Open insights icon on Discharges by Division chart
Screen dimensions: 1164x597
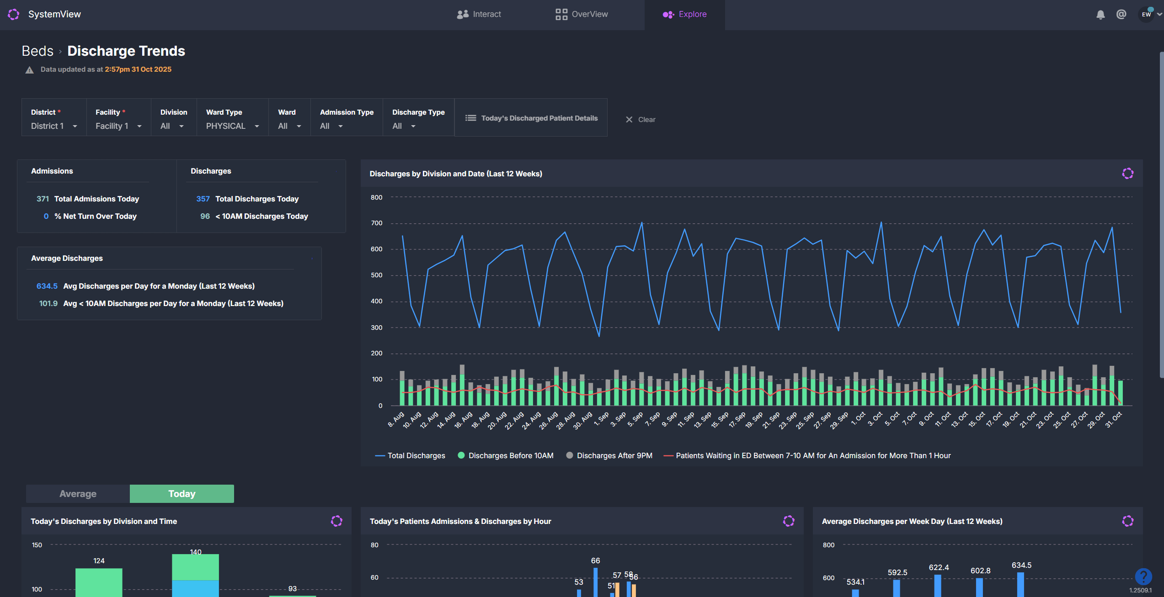point(1127,174)
